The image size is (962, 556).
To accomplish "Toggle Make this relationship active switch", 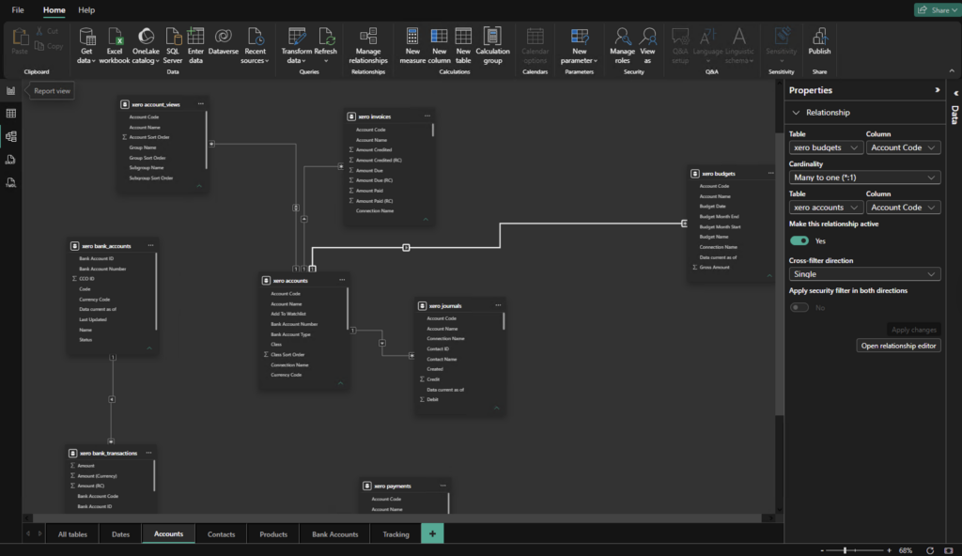I will (x=799, y=240).
